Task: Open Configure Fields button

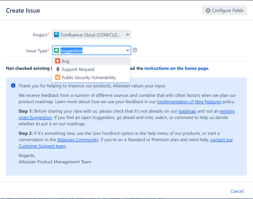Action: (224, 10)
